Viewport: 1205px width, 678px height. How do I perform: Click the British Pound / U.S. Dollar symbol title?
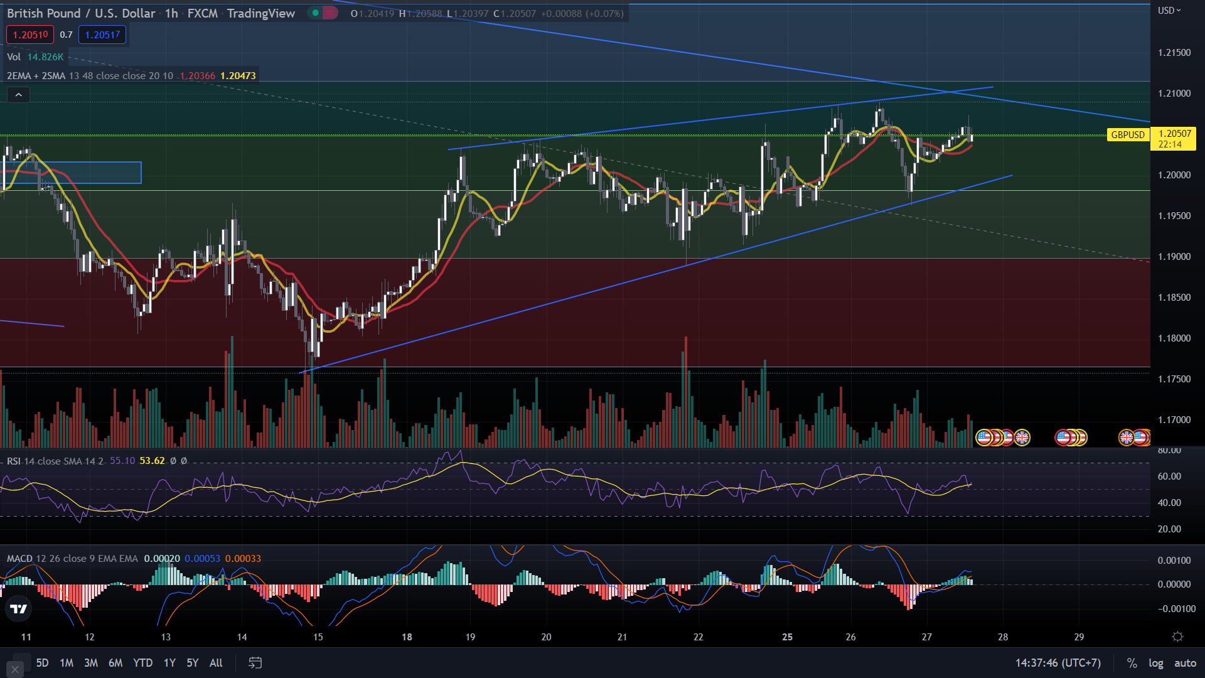click(x=81, y=13)
